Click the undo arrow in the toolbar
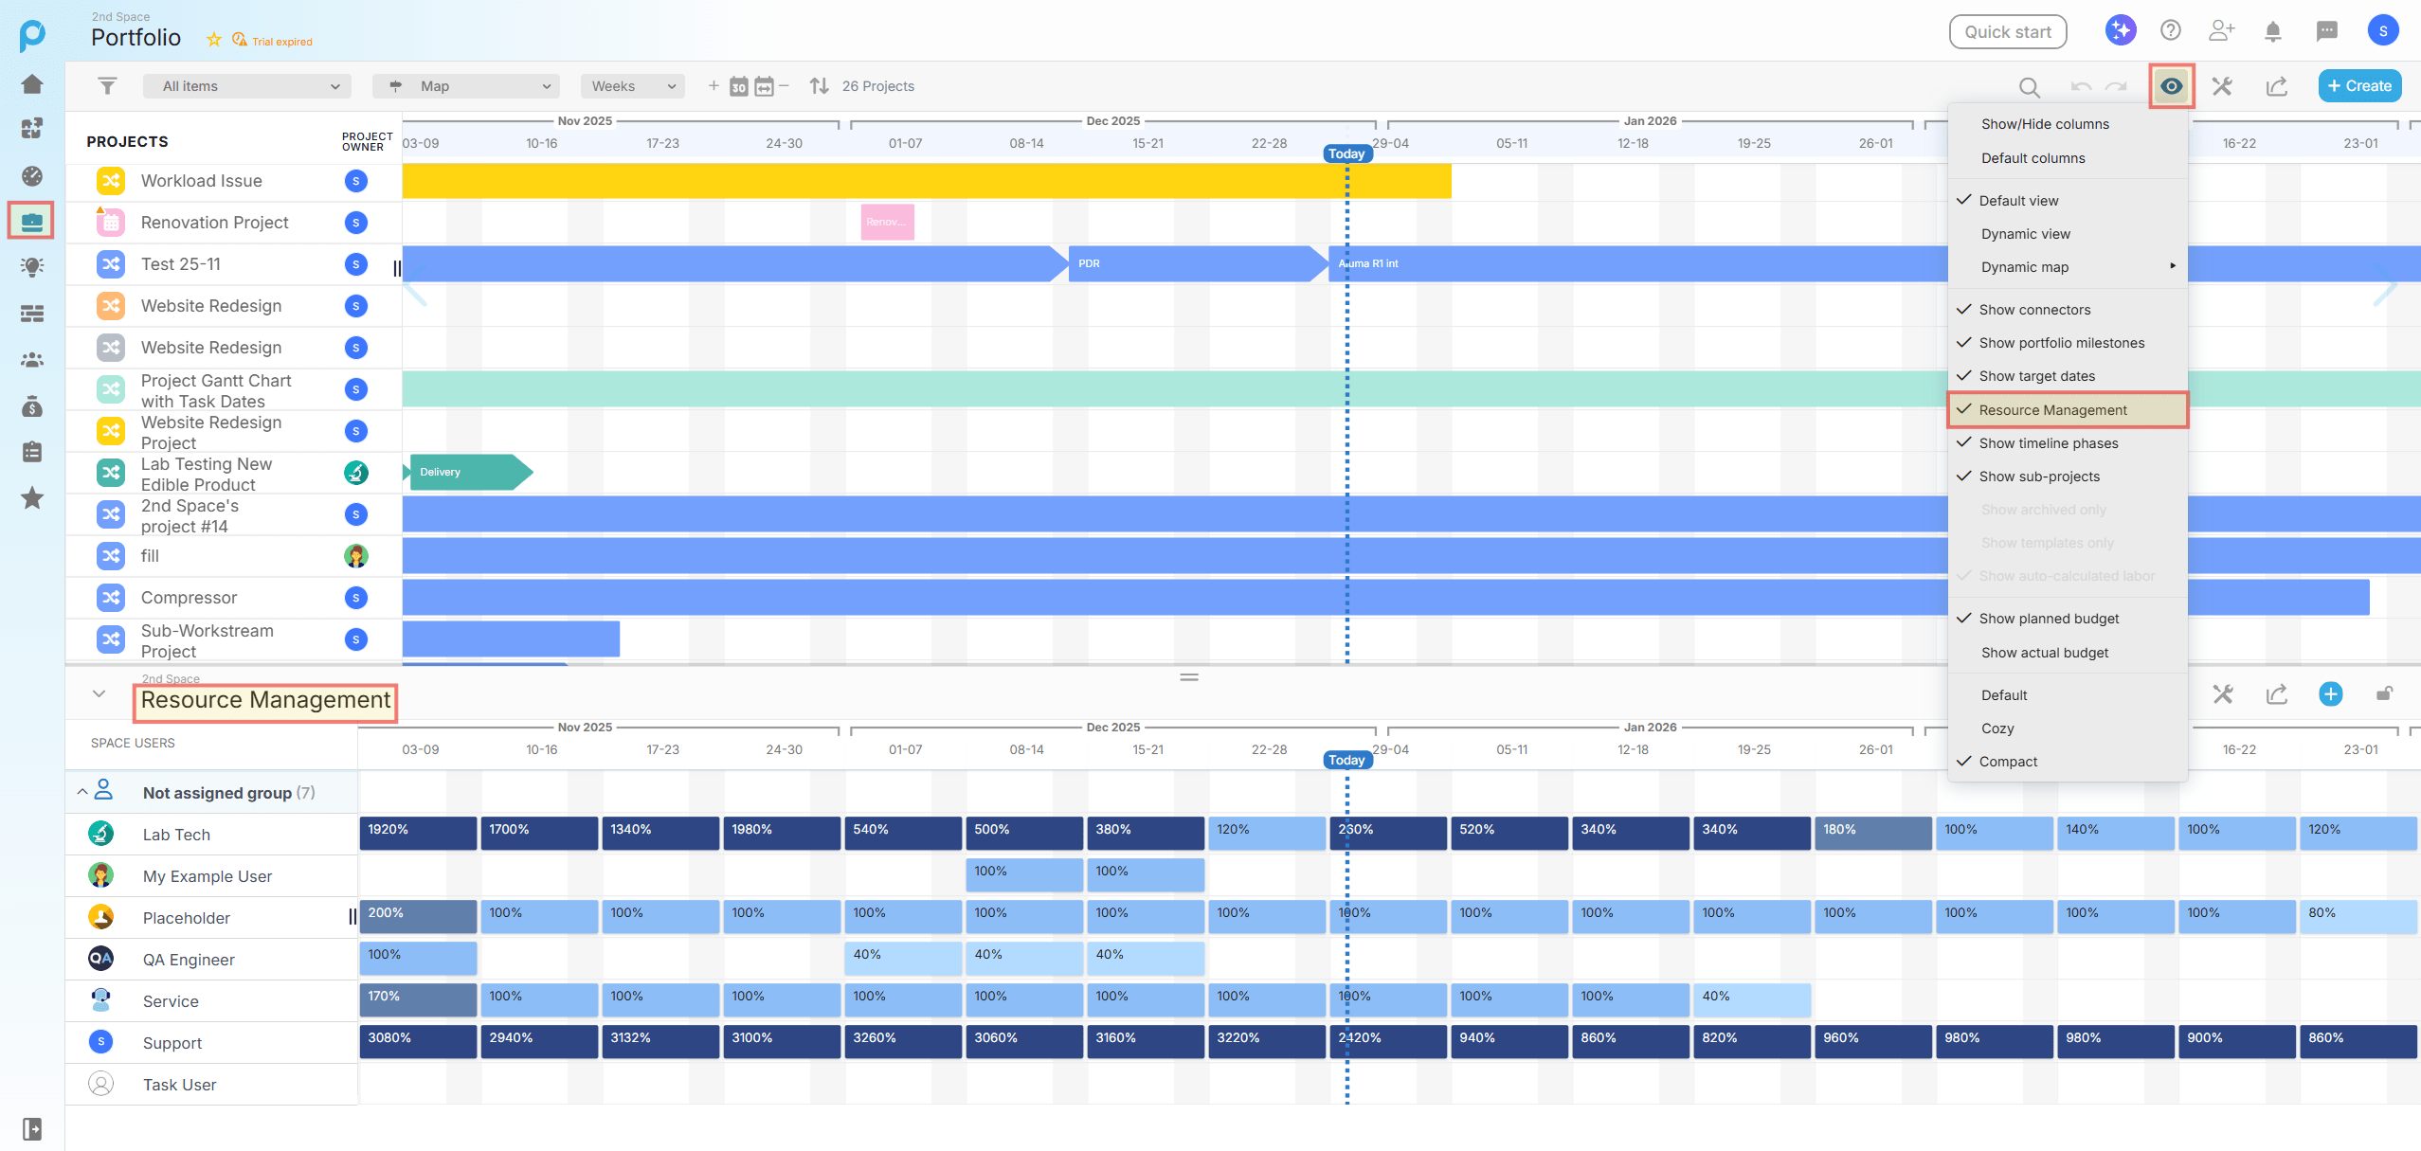Viewport: 2421px width, 1151px height. [x=2081, y=87]
